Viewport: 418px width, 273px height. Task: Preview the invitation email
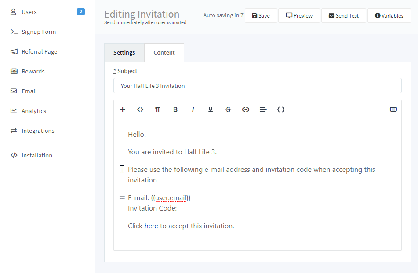coord(299,16)
